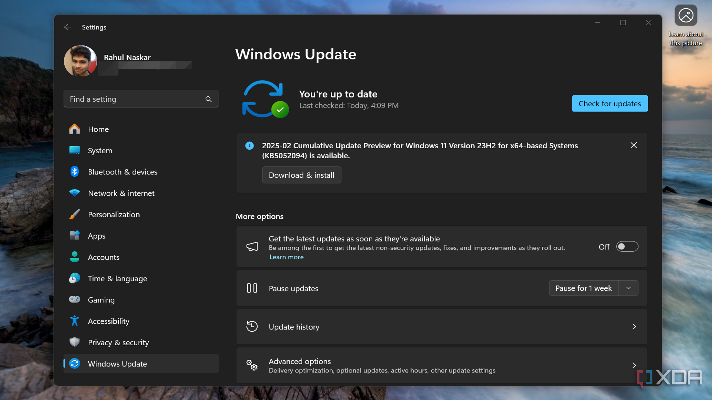This screenshot has height=400, width=712.
Task: Open System settings via monitor icon
Action: pos(75,150)
